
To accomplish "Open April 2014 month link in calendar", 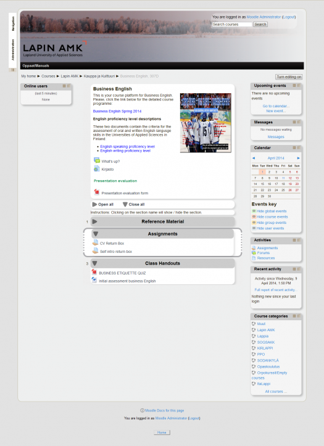I will pyautogui.click(x=276, y=158).
